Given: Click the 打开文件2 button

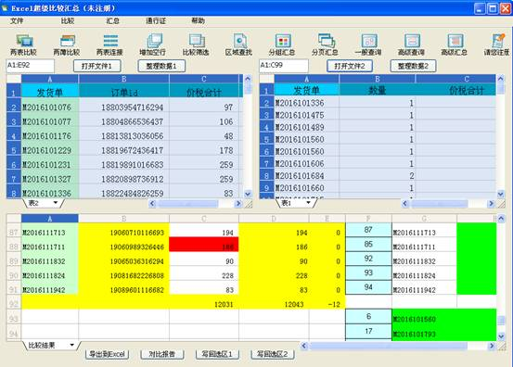Looking at the screenshot, I should tap(350, 66).
